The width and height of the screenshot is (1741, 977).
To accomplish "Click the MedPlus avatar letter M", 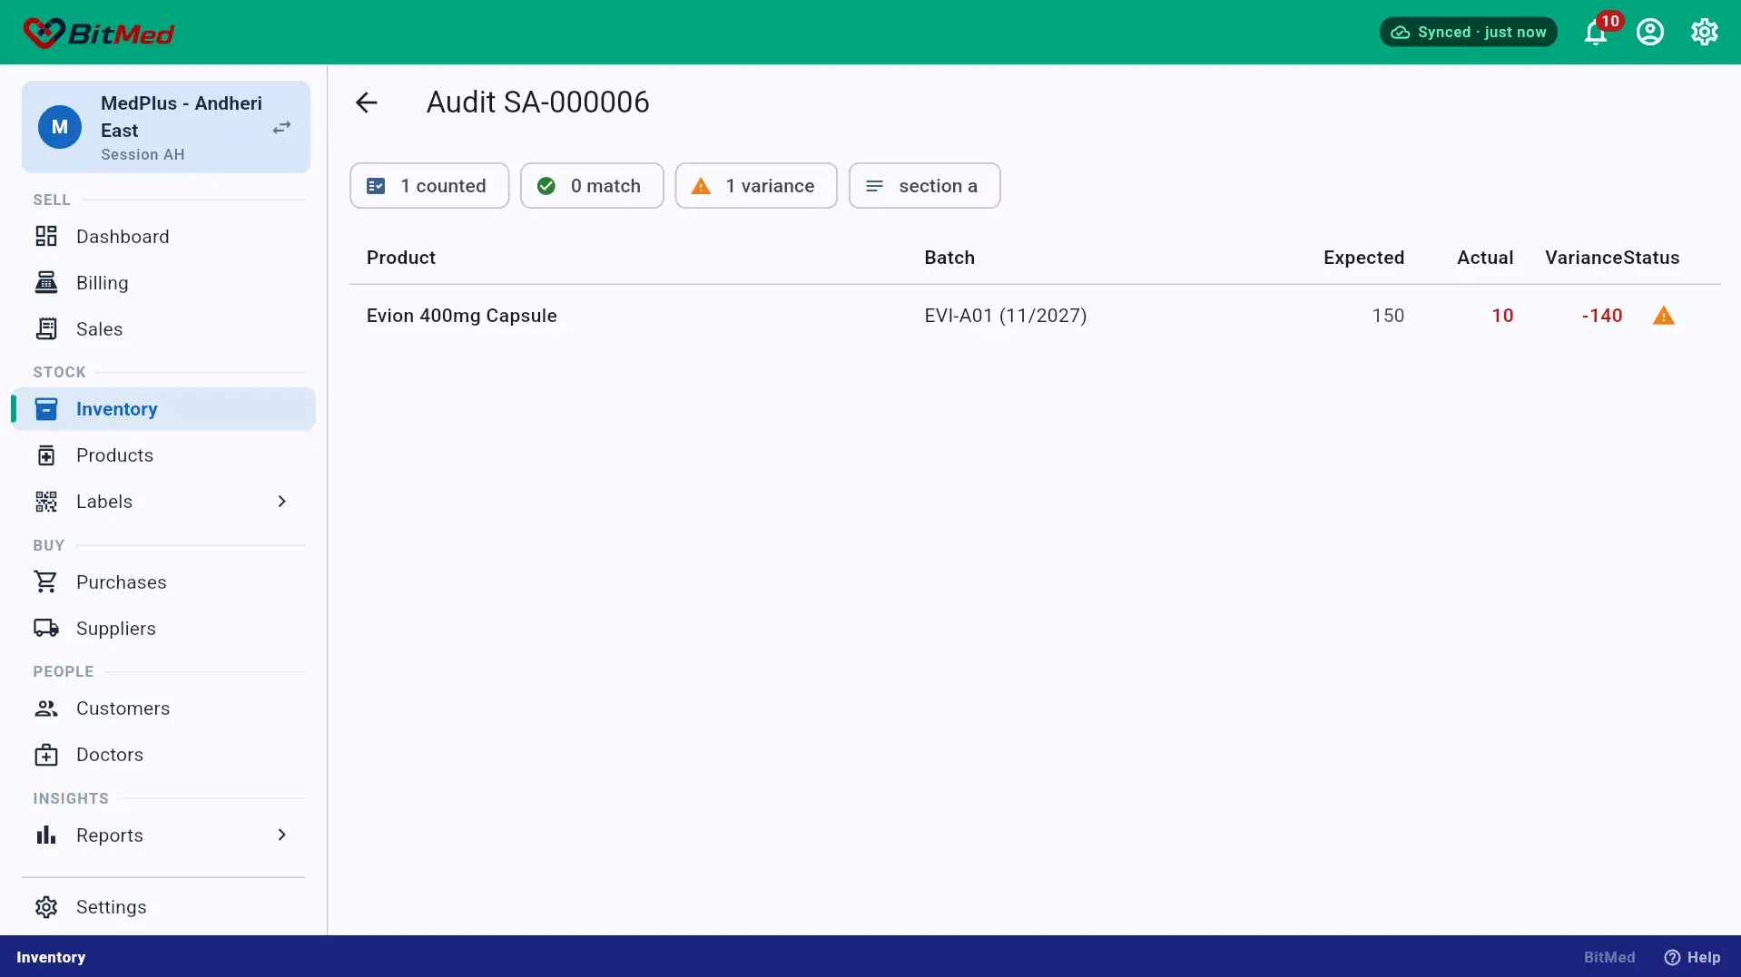I will tap(59, 127).
